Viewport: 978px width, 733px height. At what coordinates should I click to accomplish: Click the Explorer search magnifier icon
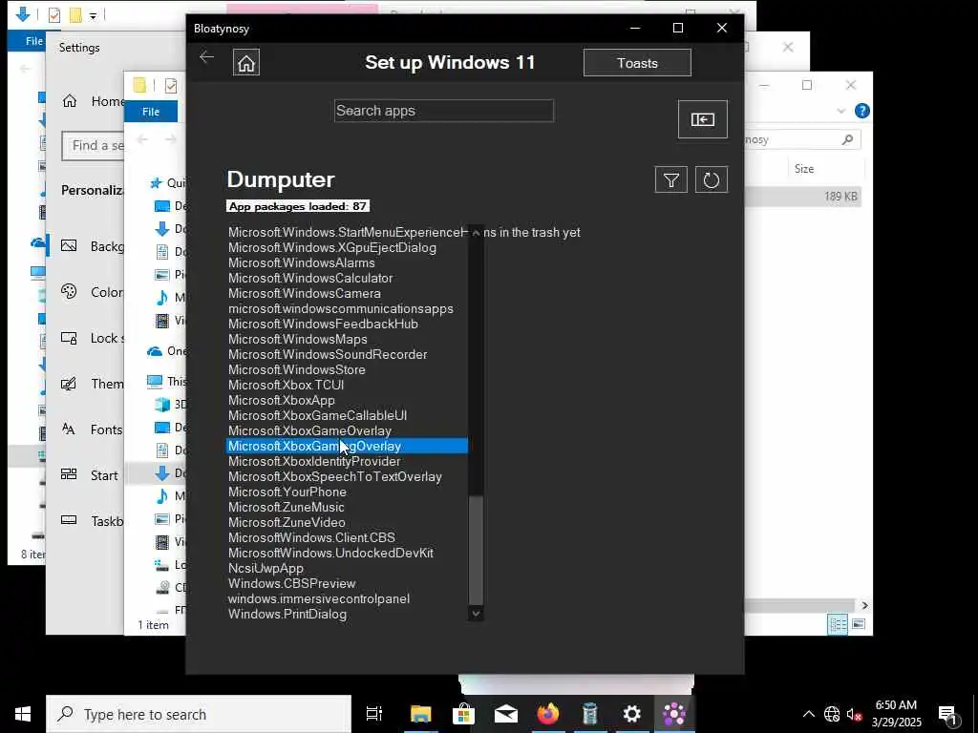(847, 139)
